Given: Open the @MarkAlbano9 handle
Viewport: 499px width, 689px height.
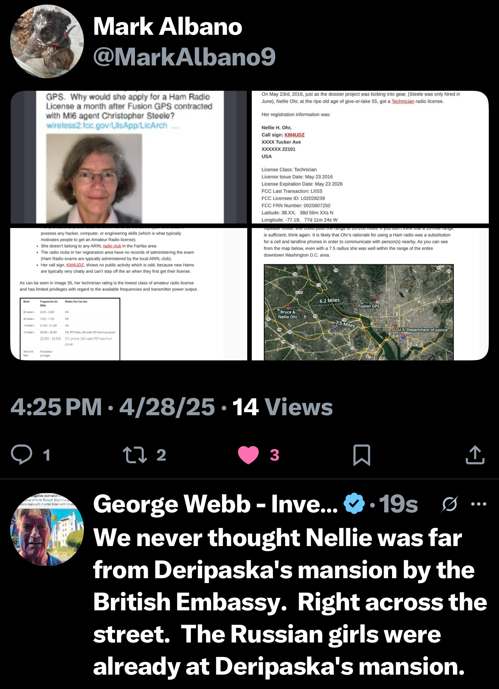Looking at the screenshot, I should (184, 57).
